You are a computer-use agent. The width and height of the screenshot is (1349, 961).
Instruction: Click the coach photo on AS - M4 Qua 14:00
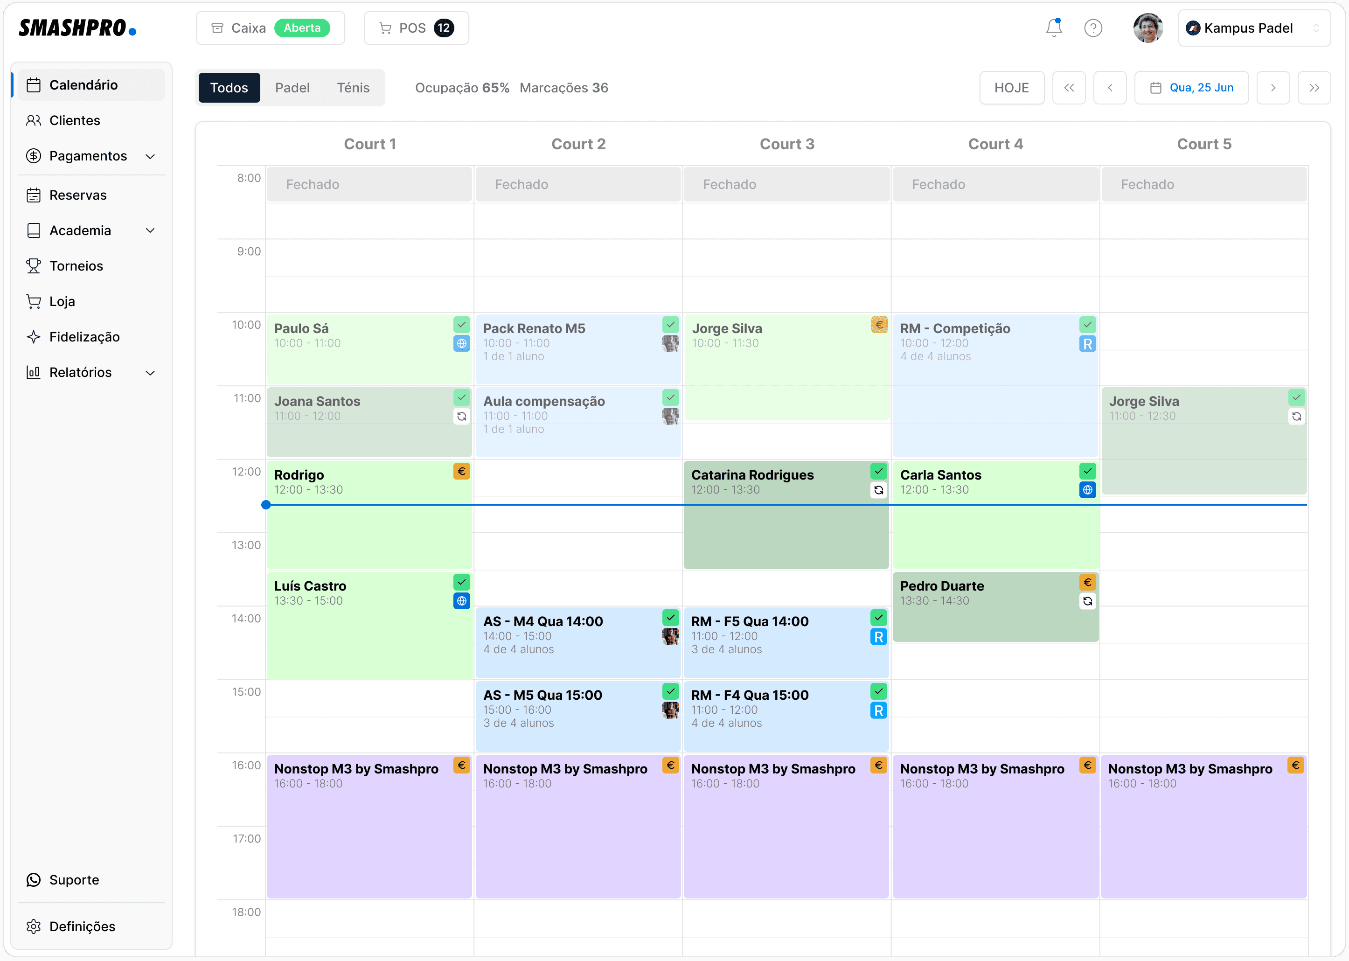[x=670, y=637]
